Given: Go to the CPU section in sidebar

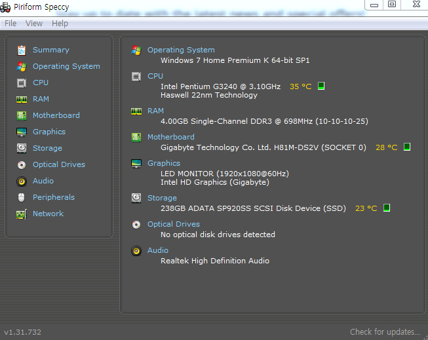Looking at the screenshot, I should (x=41, y=83).
